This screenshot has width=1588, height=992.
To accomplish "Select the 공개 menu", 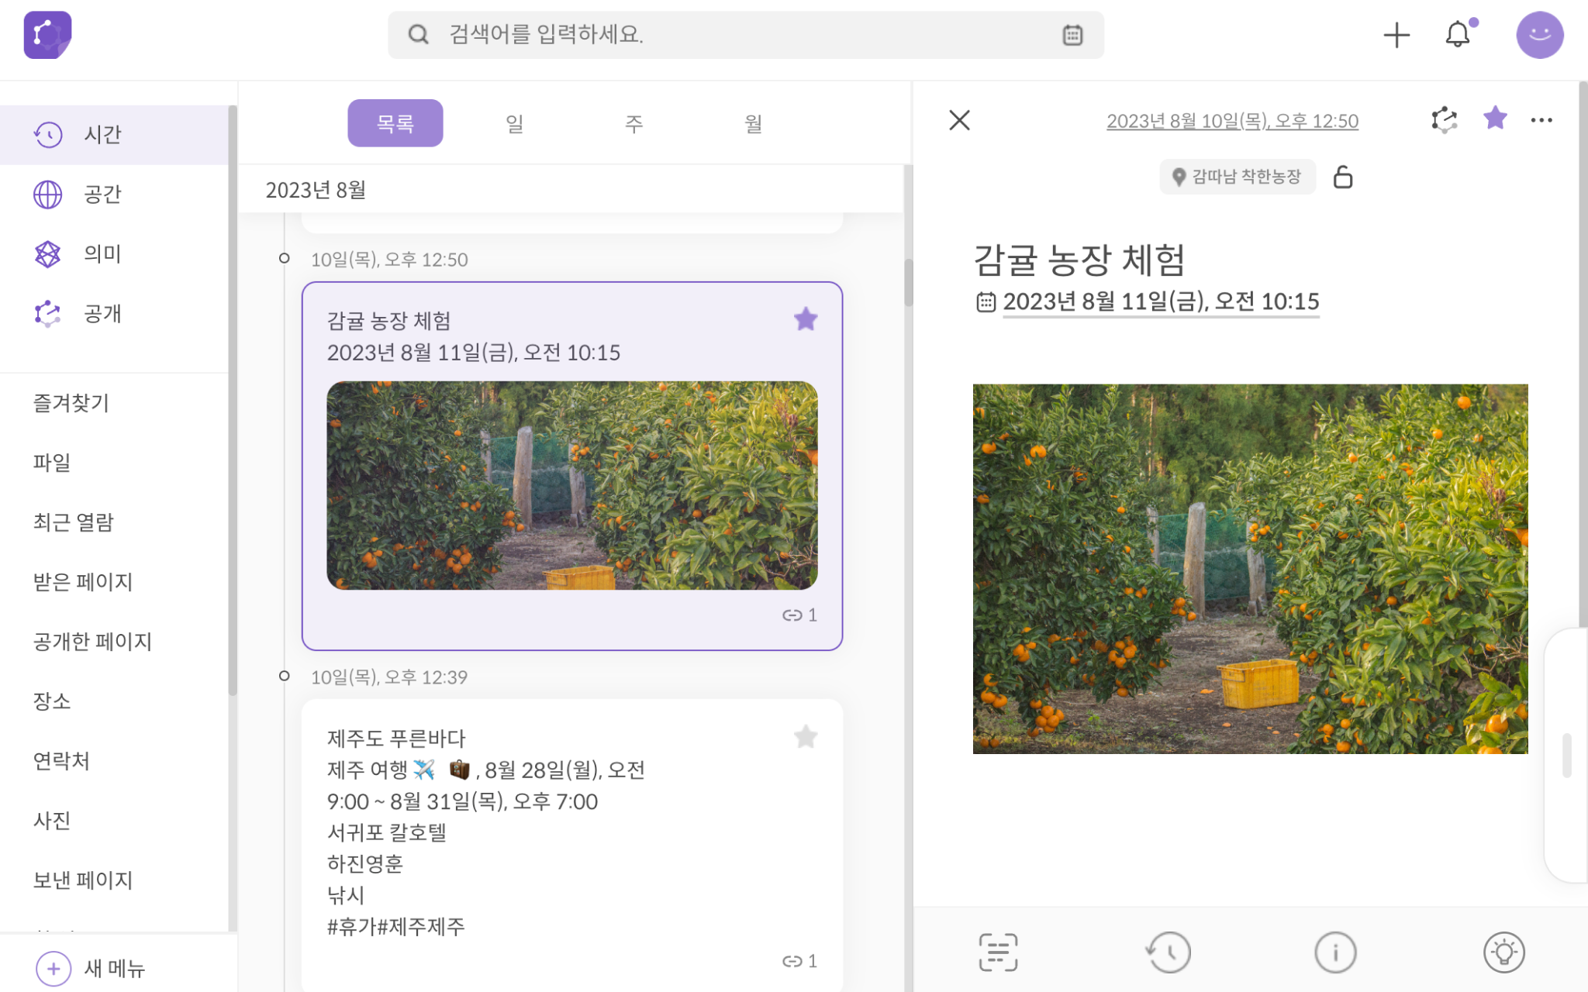I will [x=115, y=313].
